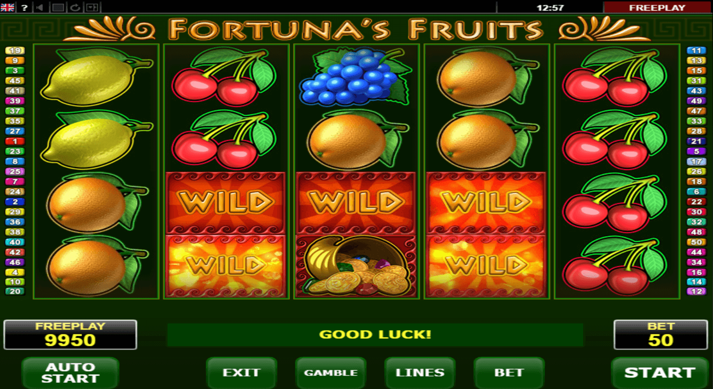The height and width of the screenshot is (389, 713).
Task: Click the START spin button
Action: [x=659, y=373]
